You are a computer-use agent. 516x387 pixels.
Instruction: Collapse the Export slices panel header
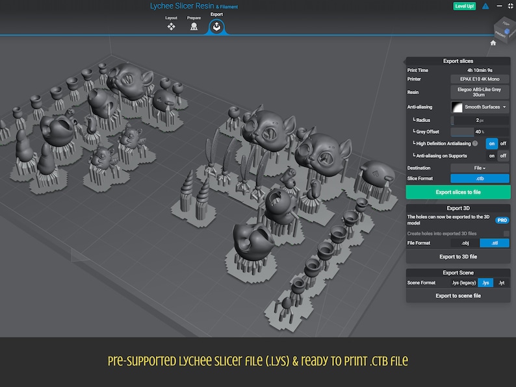(x=458, y=61)
